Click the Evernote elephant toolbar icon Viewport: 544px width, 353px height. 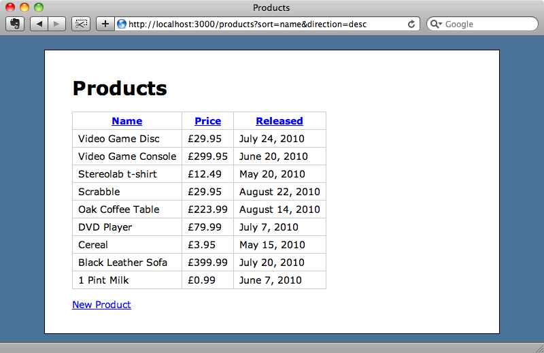15,24
